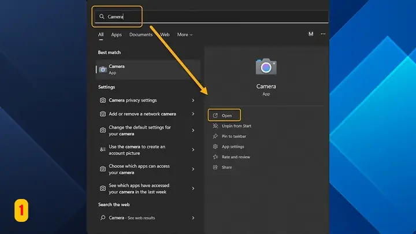Click Share option

pos(227,167)
